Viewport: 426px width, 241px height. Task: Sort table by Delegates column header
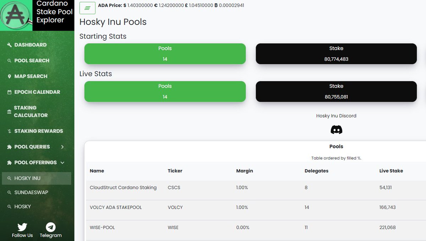pyautogui.click(x=316, y=171)
